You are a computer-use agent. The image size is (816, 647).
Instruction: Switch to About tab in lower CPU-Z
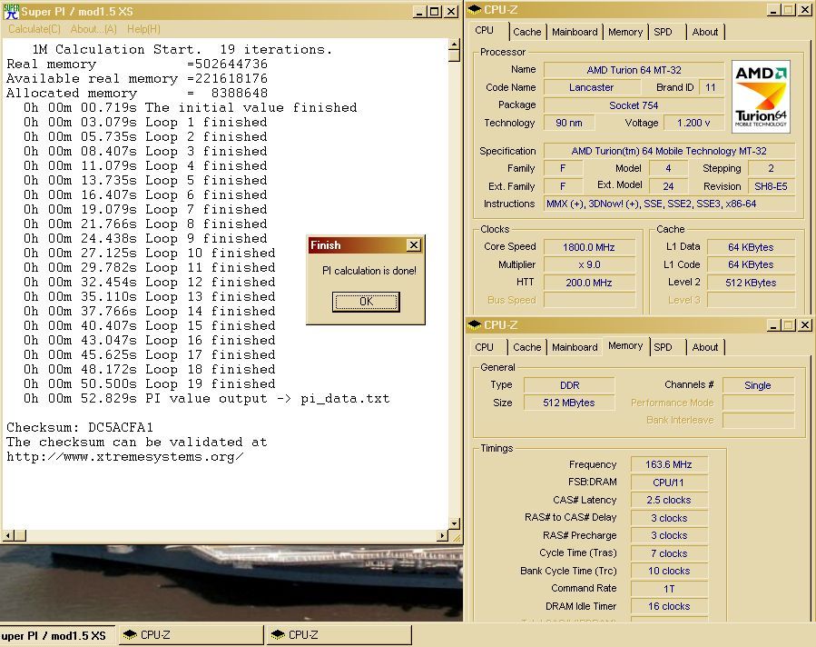[x=704, y=347]
